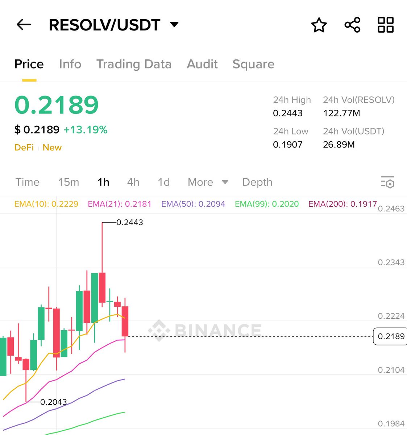Tap the 0.2043 low label on chart

54,402
